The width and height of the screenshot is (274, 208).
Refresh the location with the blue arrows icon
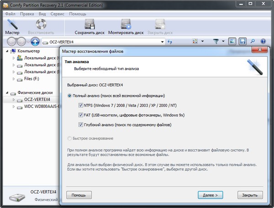click(x=170, y=42)
